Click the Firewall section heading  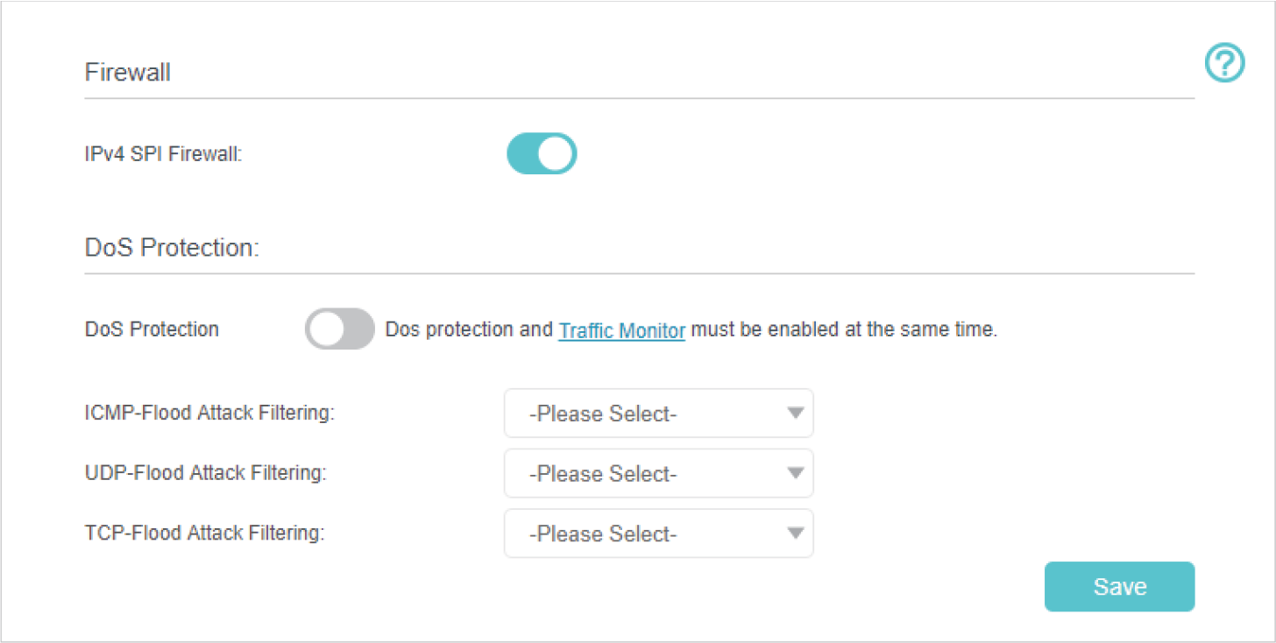(x=127, y=72)
